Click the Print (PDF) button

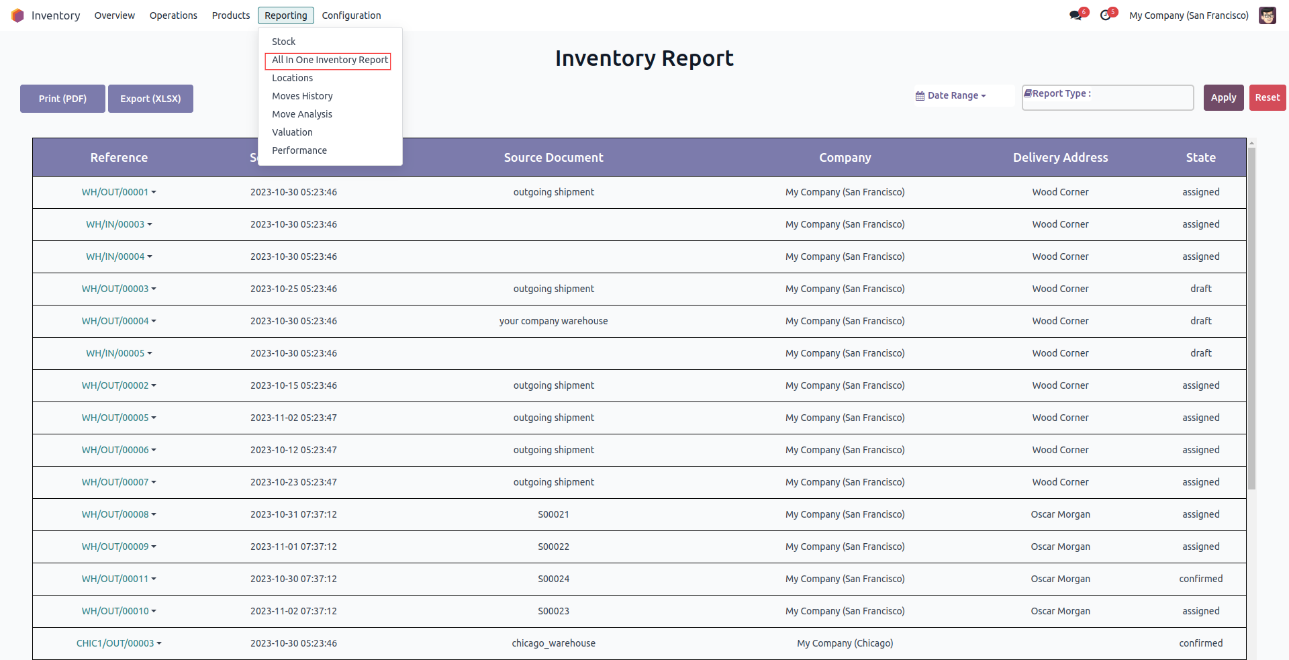(x=62, y=99)
